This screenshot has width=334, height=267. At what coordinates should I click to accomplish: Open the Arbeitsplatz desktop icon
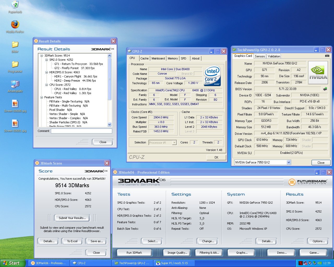15,84
